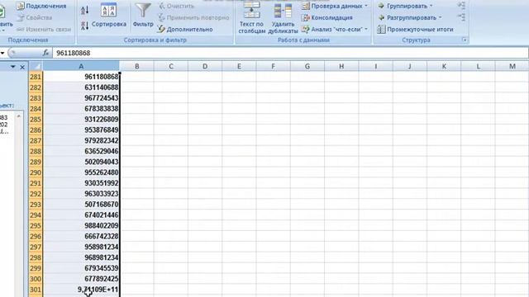Click Консолидация button

point(327,17)
